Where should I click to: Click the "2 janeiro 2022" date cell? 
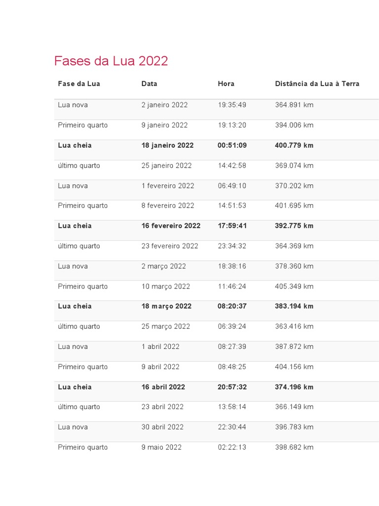coord(164,105)
